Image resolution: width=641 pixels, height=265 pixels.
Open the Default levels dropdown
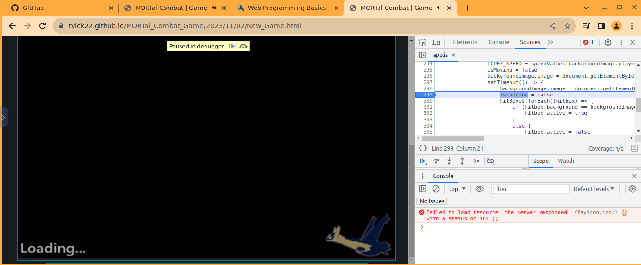pyautogui.click(x=594, y=189)
